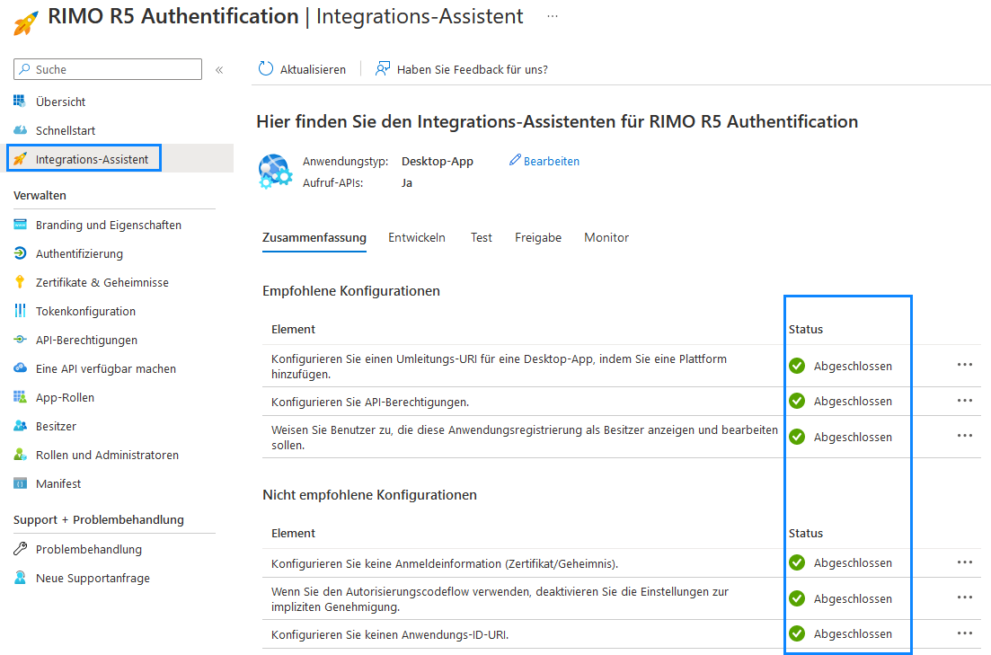The width and height of the screenshot is (991, 655).
Task: Click the Bearbeiten pencil icon
Action: coord(515,160)
